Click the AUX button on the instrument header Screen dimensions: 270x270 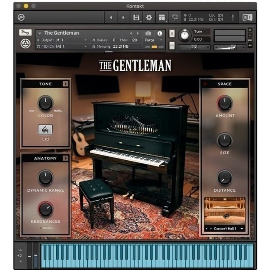(x=250, y=40)
